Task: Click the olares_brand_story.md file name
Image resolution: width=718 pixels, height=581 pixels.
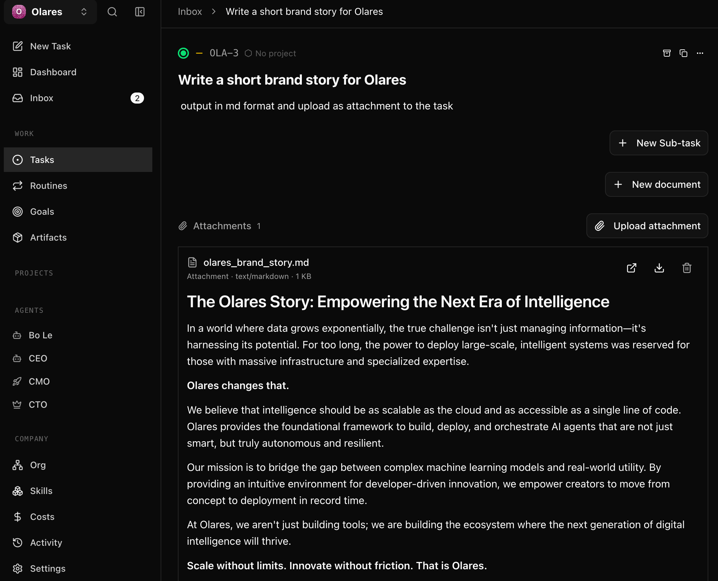Action: tap(256, 262)
